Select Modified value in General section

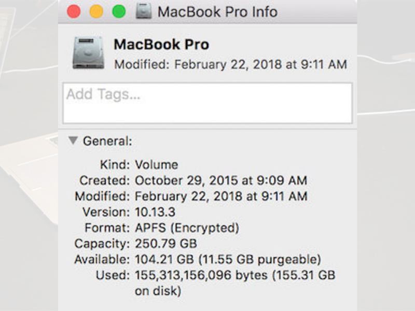point(221,196)
